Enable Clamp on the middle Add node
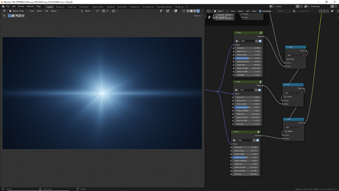Screen dimensions: 339x191 285,97
